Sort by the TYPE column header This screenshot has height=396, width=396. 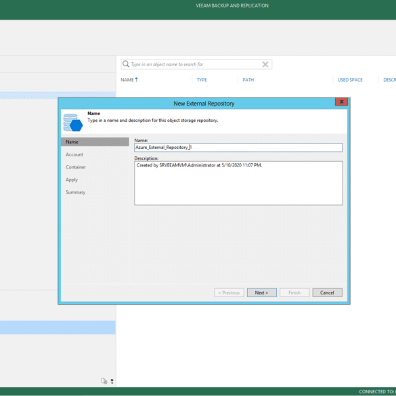tap(202, 80)
